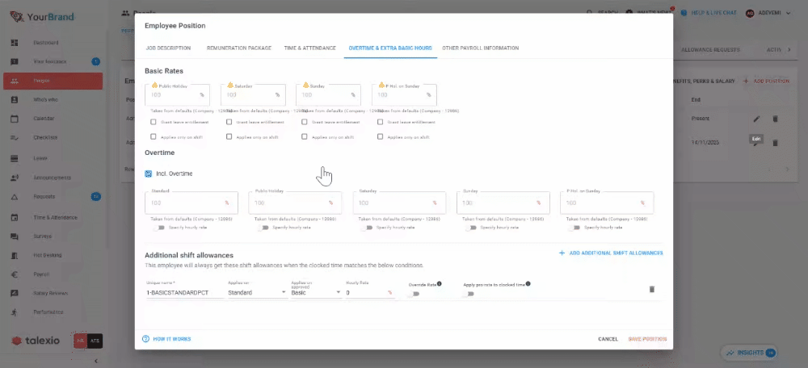Viewport: 808px width, 368px height.
Task: Open the What's New notification icon
Action: (629, 13)
